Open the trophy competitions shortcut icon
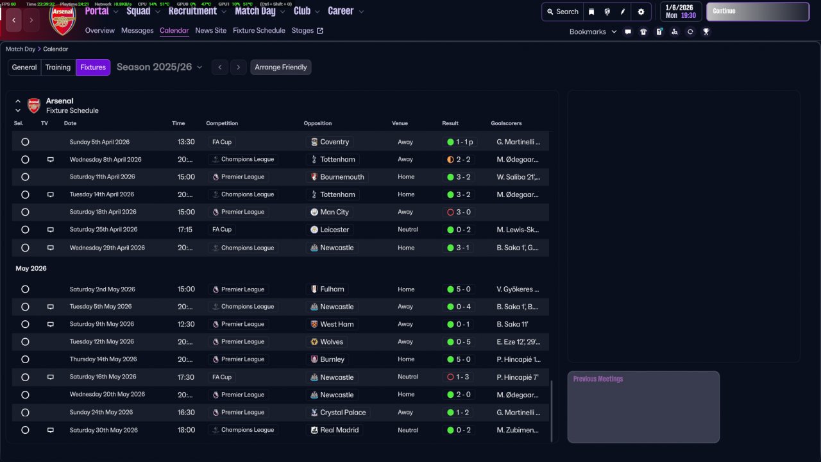The height and width of the screenshot is (462, 821). click(706, 31)
